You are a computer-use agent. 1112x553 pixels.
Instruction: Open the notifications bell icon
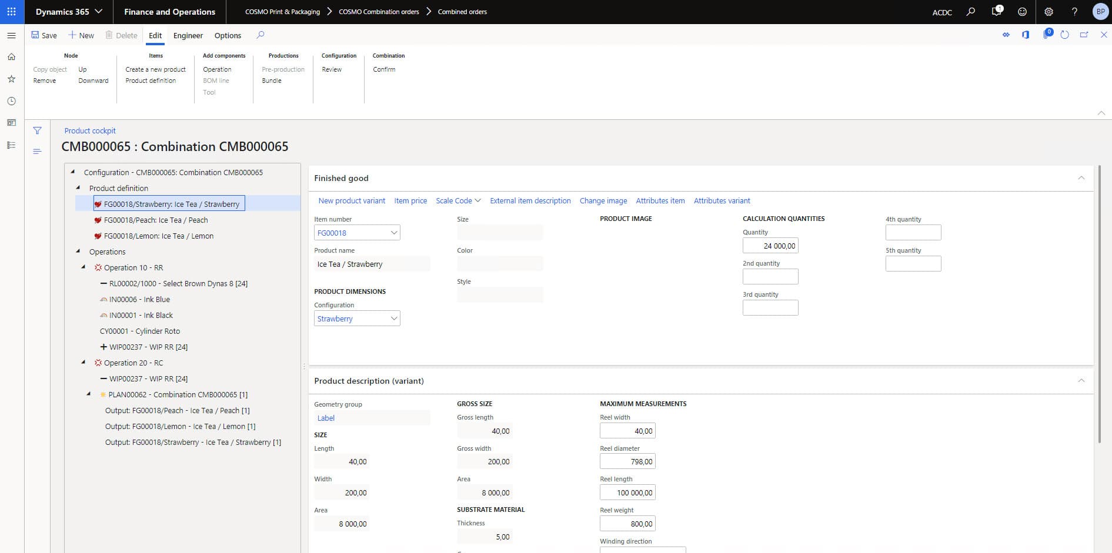pos(996,12)
